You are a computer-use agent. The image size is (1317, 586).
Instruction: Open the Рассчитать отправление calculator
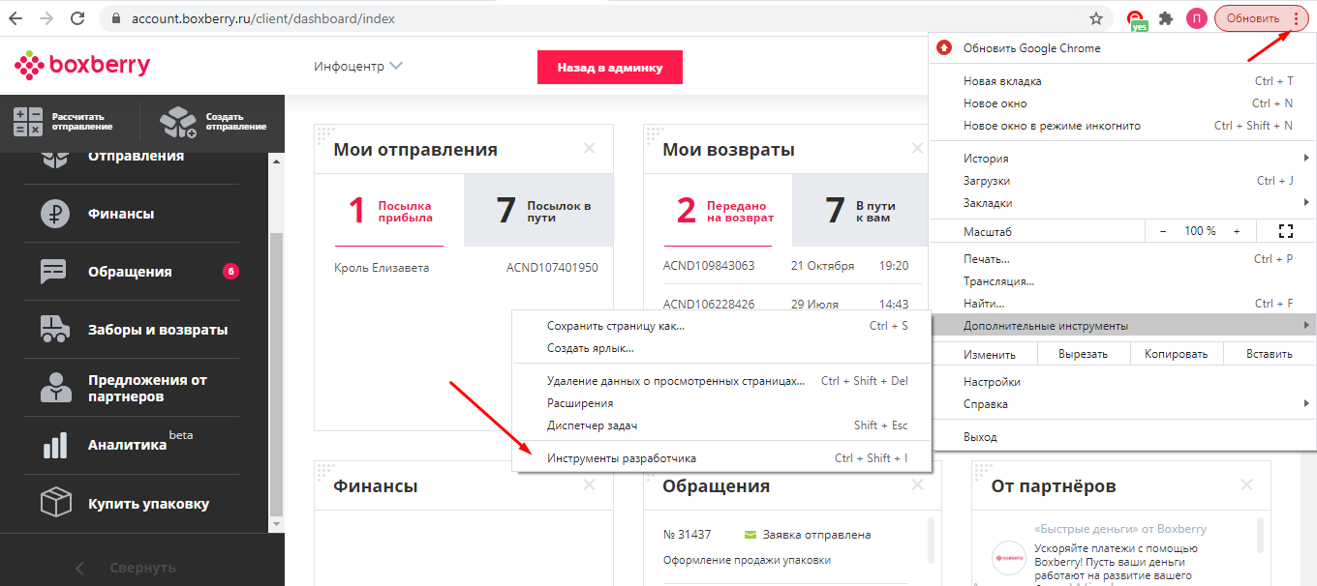click(64, 122)
